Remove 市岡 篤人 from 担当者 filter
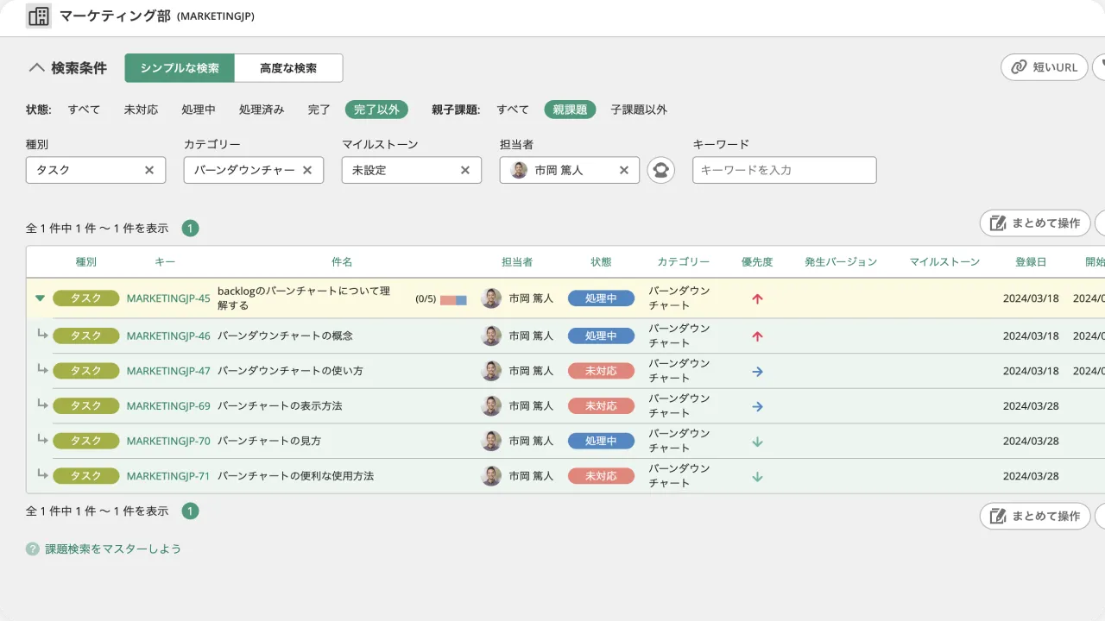Image resolution: width=1105 pixels, height=621 pixels. click(624, 170)
